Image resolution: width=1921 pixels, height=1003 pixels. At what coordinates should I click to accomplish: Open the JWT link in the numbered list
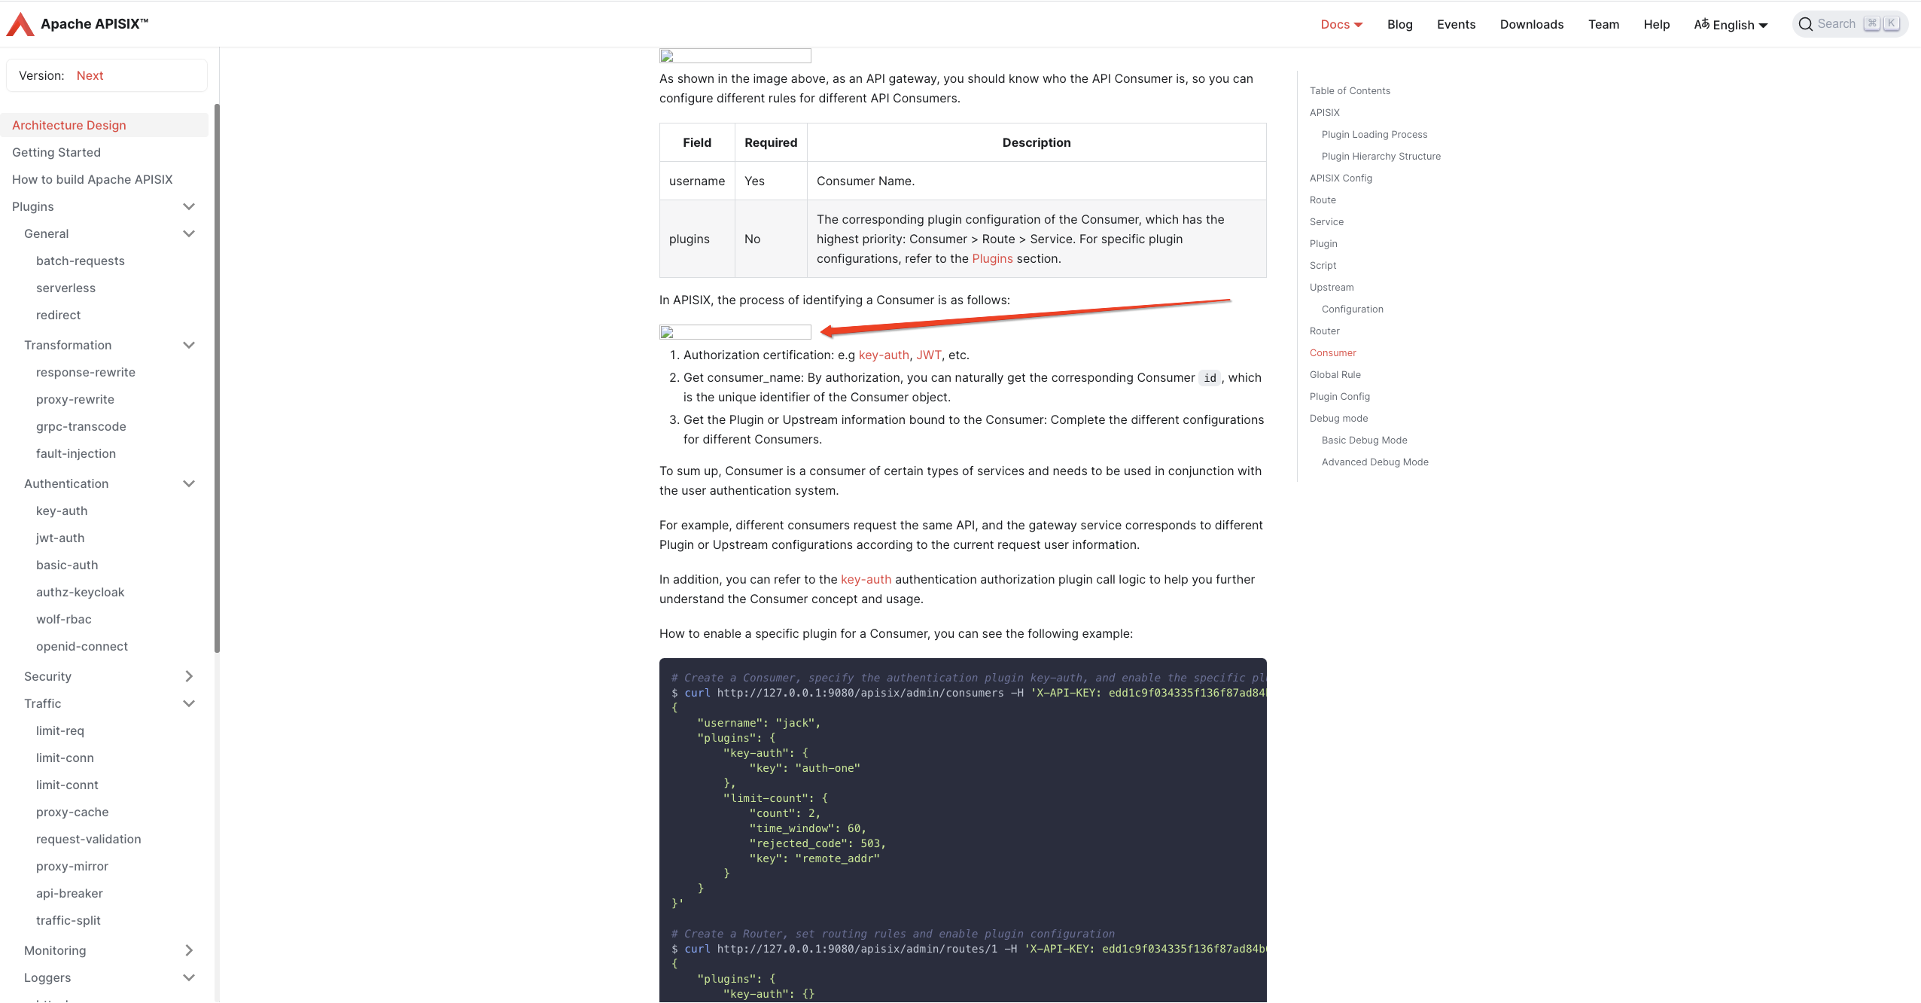[x=929, y=355]
